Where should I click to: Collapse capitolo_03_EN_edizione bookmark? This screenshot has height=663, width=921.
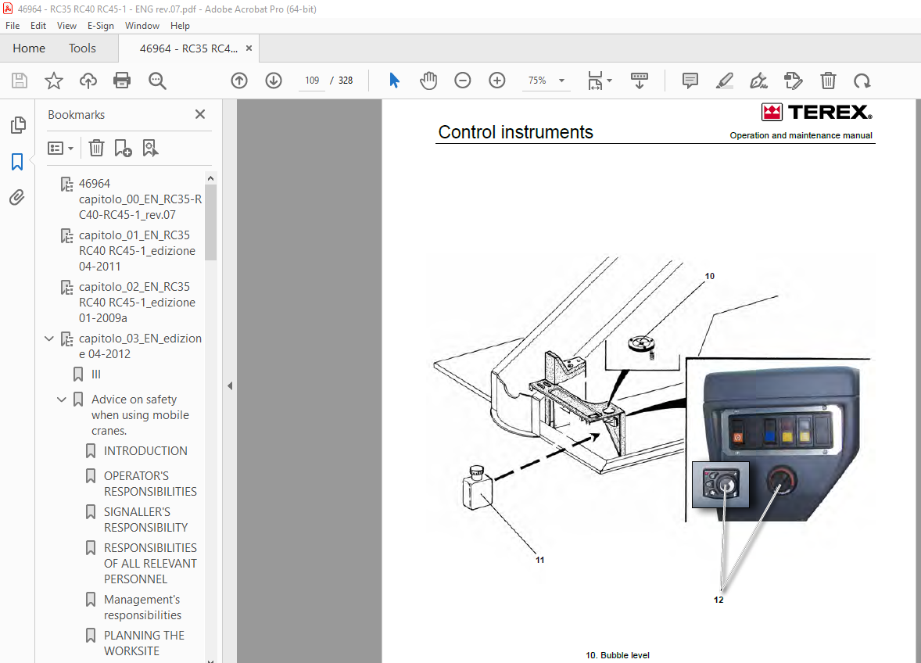coord(49,339)
